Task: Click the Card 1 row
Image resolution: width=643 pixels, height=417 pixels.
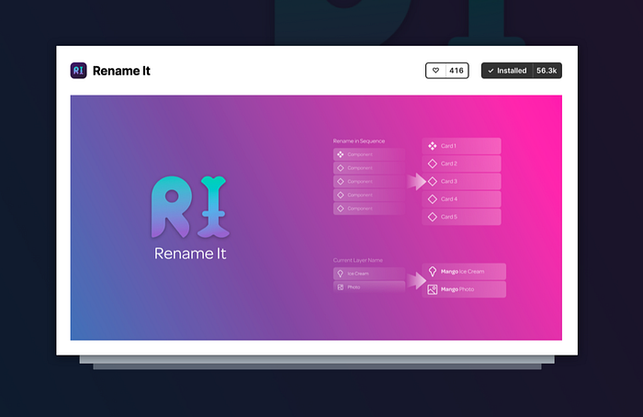Action: (x=461, y=146)
